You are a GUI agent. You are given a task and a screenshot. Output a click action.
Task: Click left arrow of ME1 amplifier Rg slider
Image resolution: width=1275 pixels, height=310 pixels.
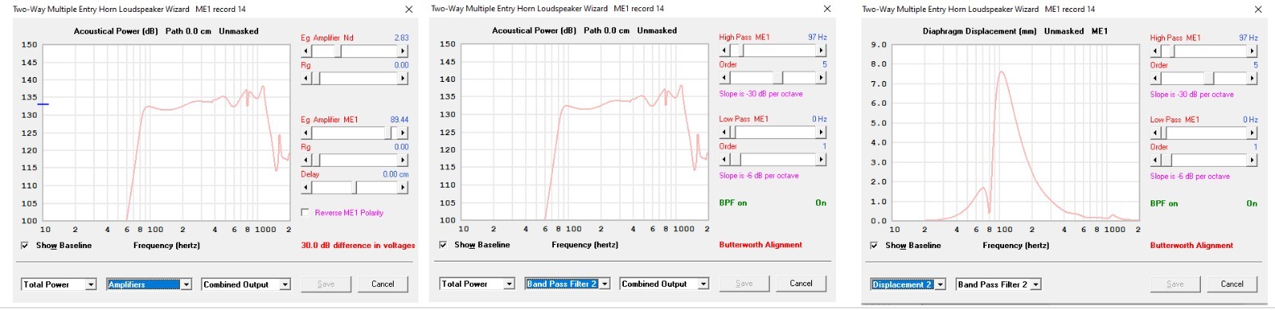306,160
